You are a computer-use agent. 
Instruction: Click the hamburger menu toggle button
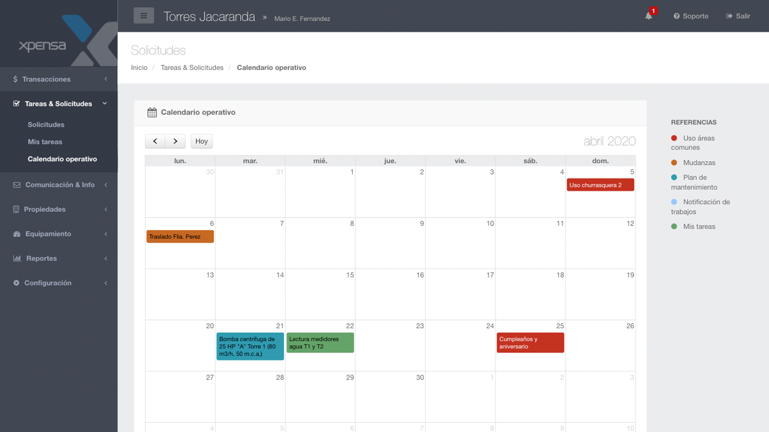pos(144,16)
